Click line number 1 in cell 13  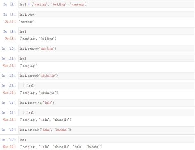click(23, 86)
